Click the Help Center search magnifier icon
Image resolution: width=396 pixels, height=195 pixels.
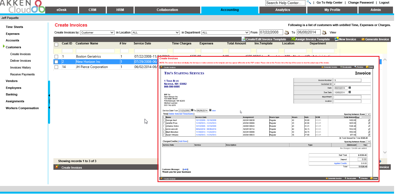[x=309, y=2]
